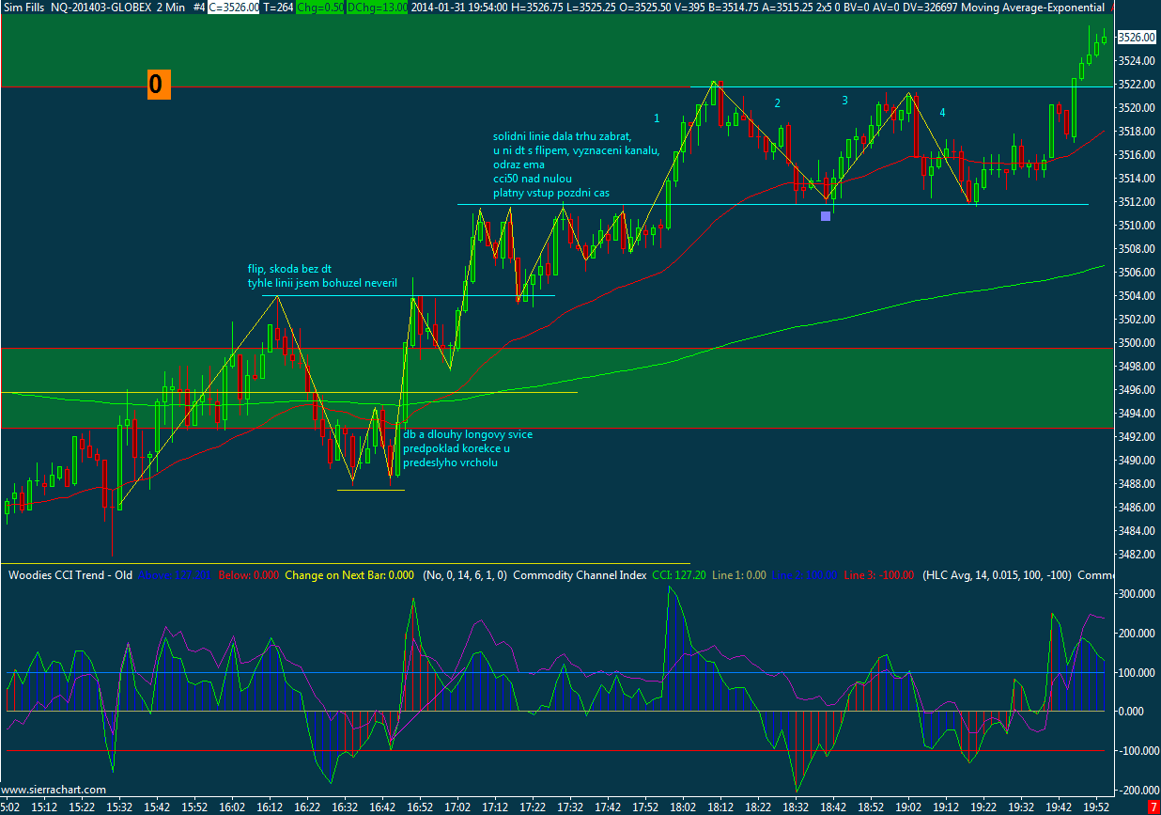This screenshot has height=815, width=1161.
Task: Click the wave label 1 on chart
Action: (x=657, y=118)
